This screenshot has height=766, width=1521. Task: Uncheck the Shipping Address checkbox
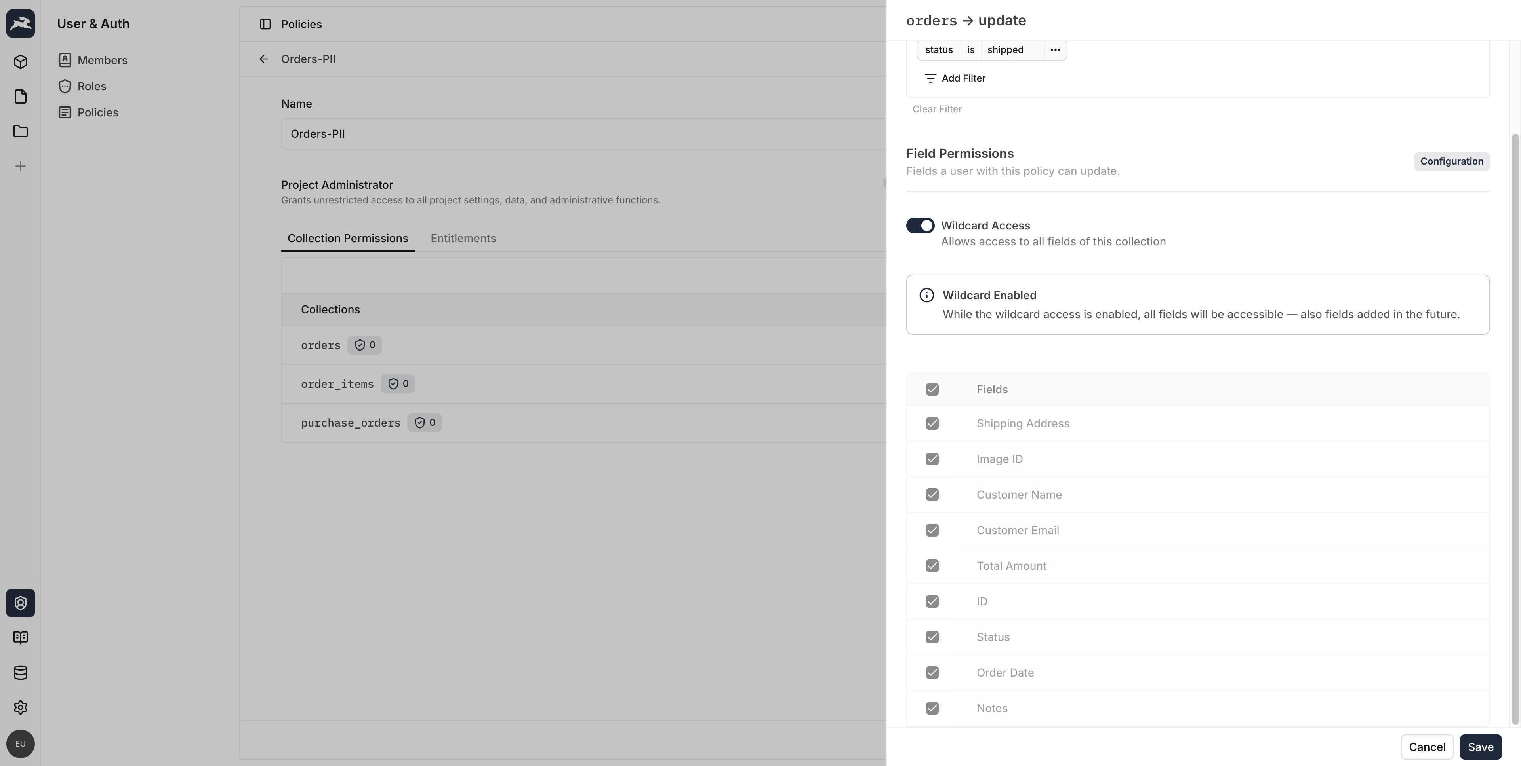(x=932, y=423)
